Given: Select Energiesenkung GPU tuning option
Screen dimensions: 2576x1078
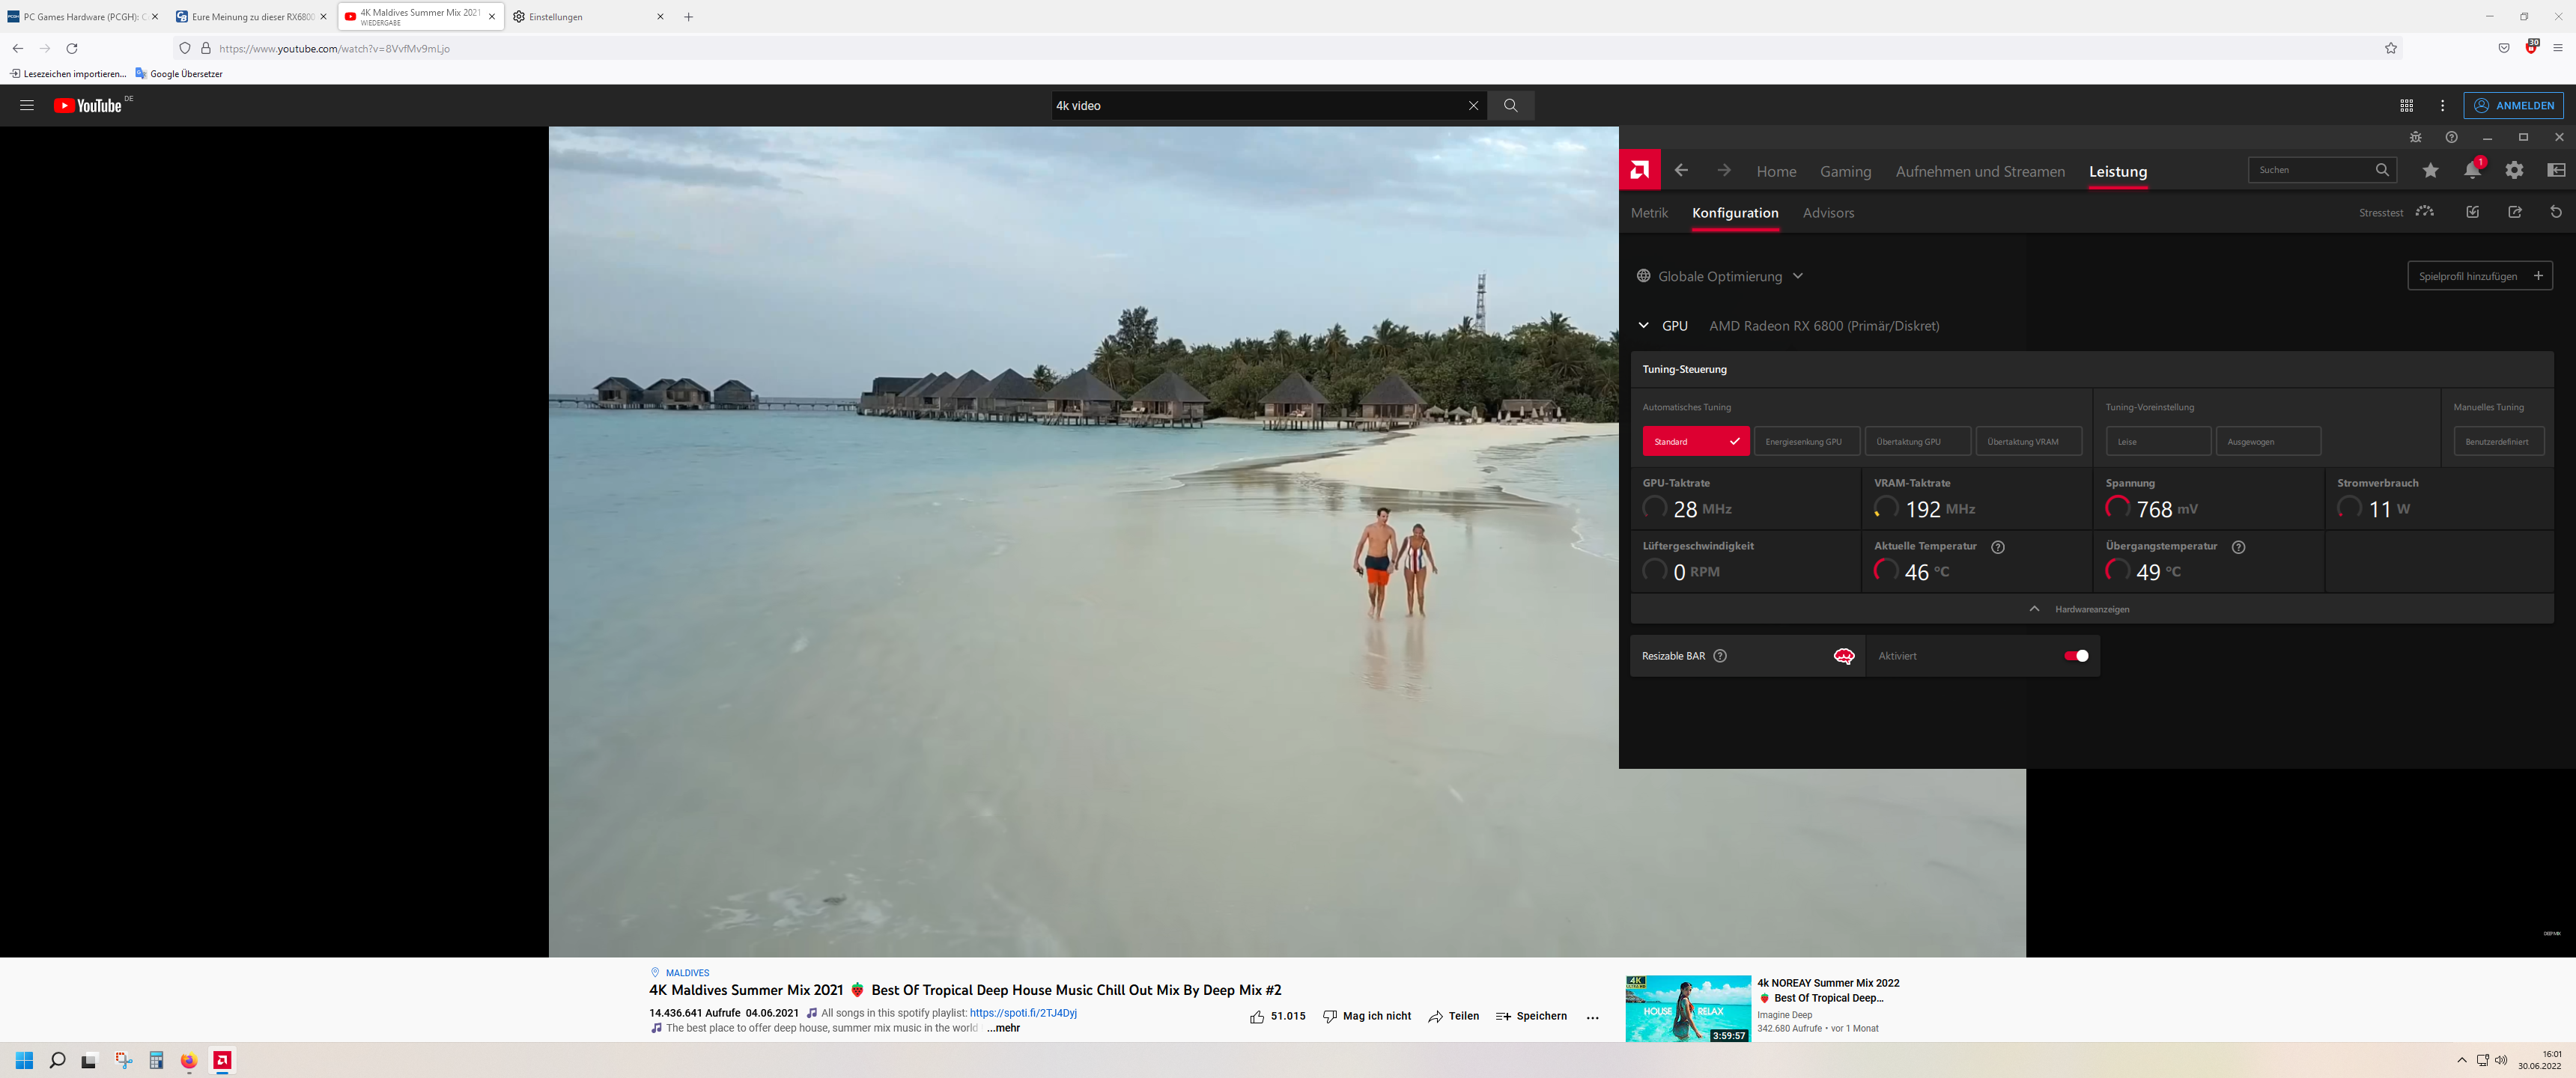Looking at the screenshot, I should 1806,441.
